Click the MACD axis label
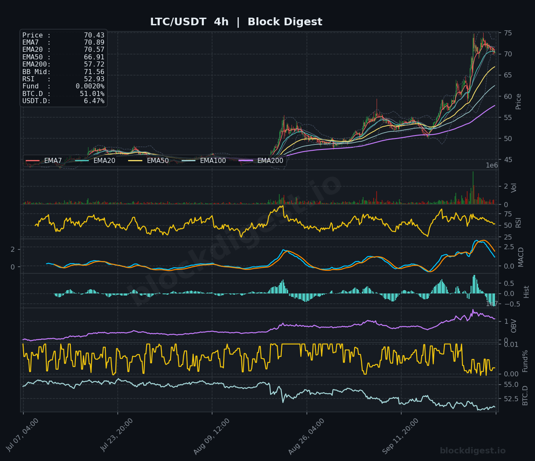Screen dimensions: 535x461 click(521, 257)
